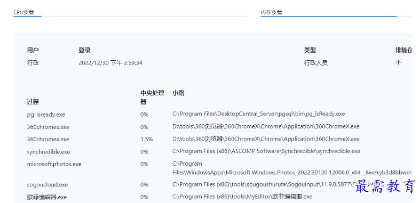Select the CPU负载 label

click(x=24, y=12)
